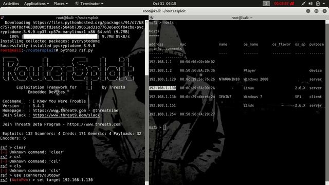Click Threat9 Beta Program URL

pos(94,124)
